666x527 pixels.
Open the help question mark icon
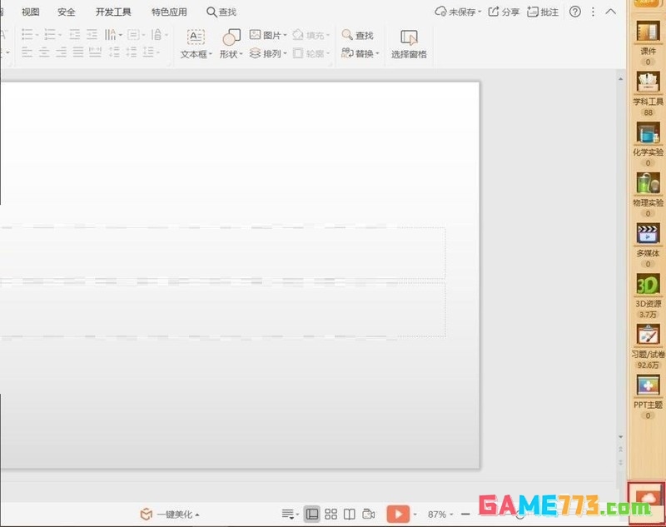pos(574,12)
